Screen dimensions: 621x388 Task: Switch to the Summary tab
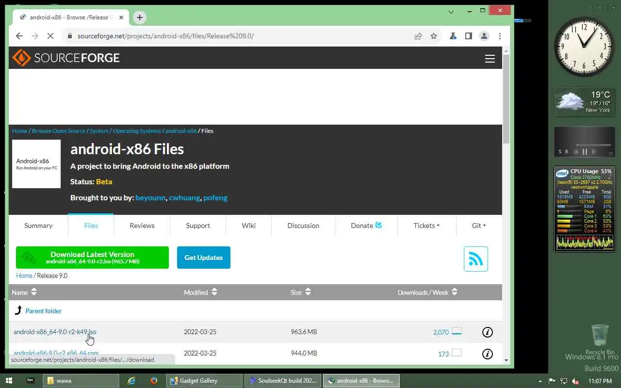tap(38, 226)
